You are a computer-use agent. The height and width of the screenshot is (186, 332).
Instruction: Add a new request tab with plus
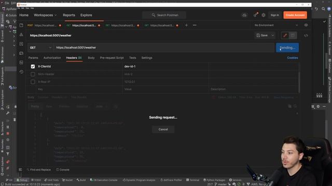pos(186,25)
